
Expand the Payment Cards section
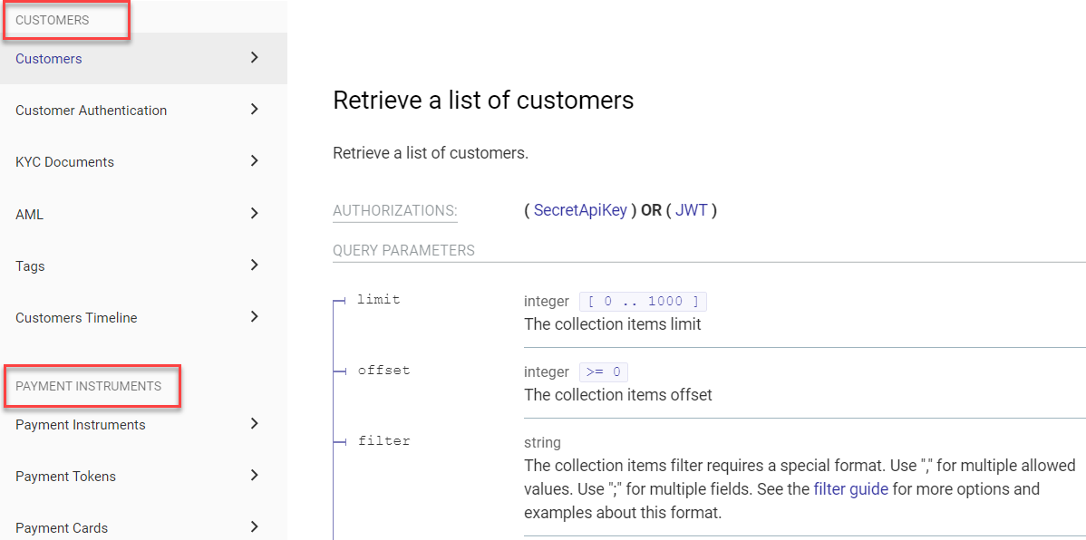pos(61,527)
